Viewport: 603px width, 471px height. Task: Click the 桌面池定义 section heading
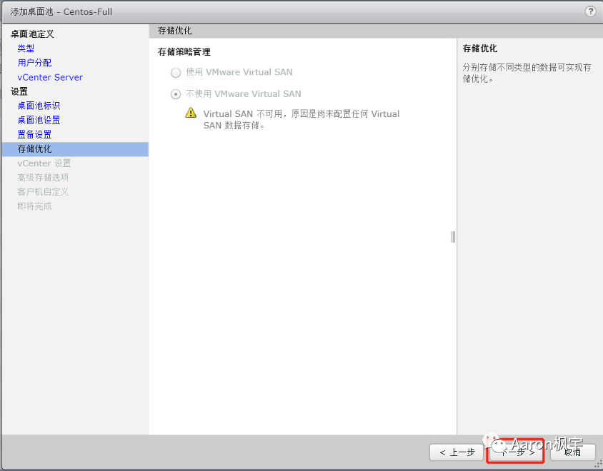point(32,34)
